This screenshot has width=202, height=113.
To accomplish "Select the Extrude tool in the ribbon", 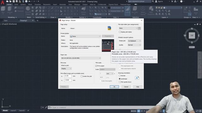I will (10, 10).
